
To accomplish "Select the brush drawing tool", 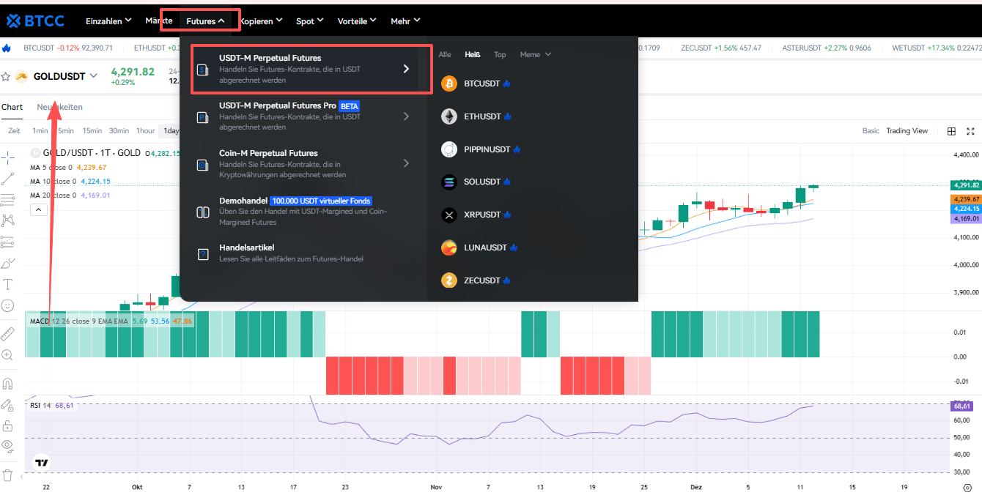I will click(8, 263).
